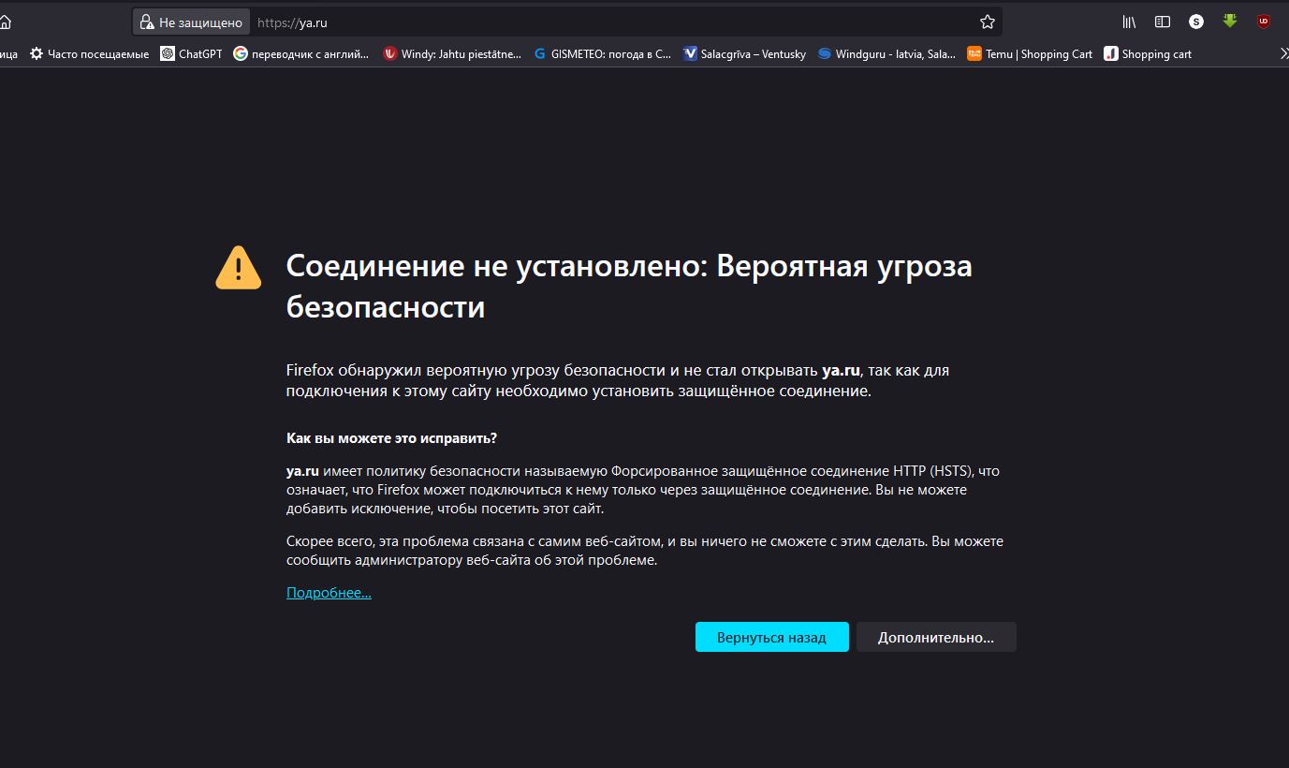Click the round 'S' extension icon
This screenshot has height=768, width=1289.
click(x=1196, y=22)
